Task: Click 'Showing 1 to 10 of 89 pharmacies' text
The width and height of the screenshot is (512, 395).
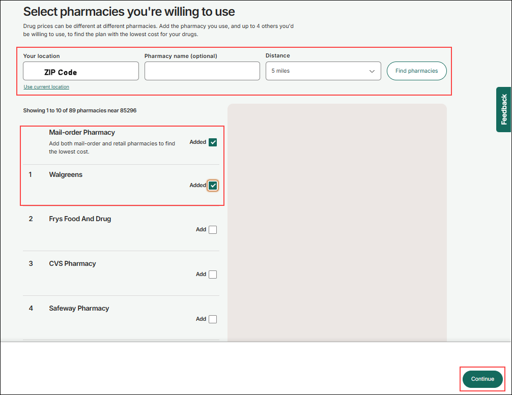Action: (80, 111)
